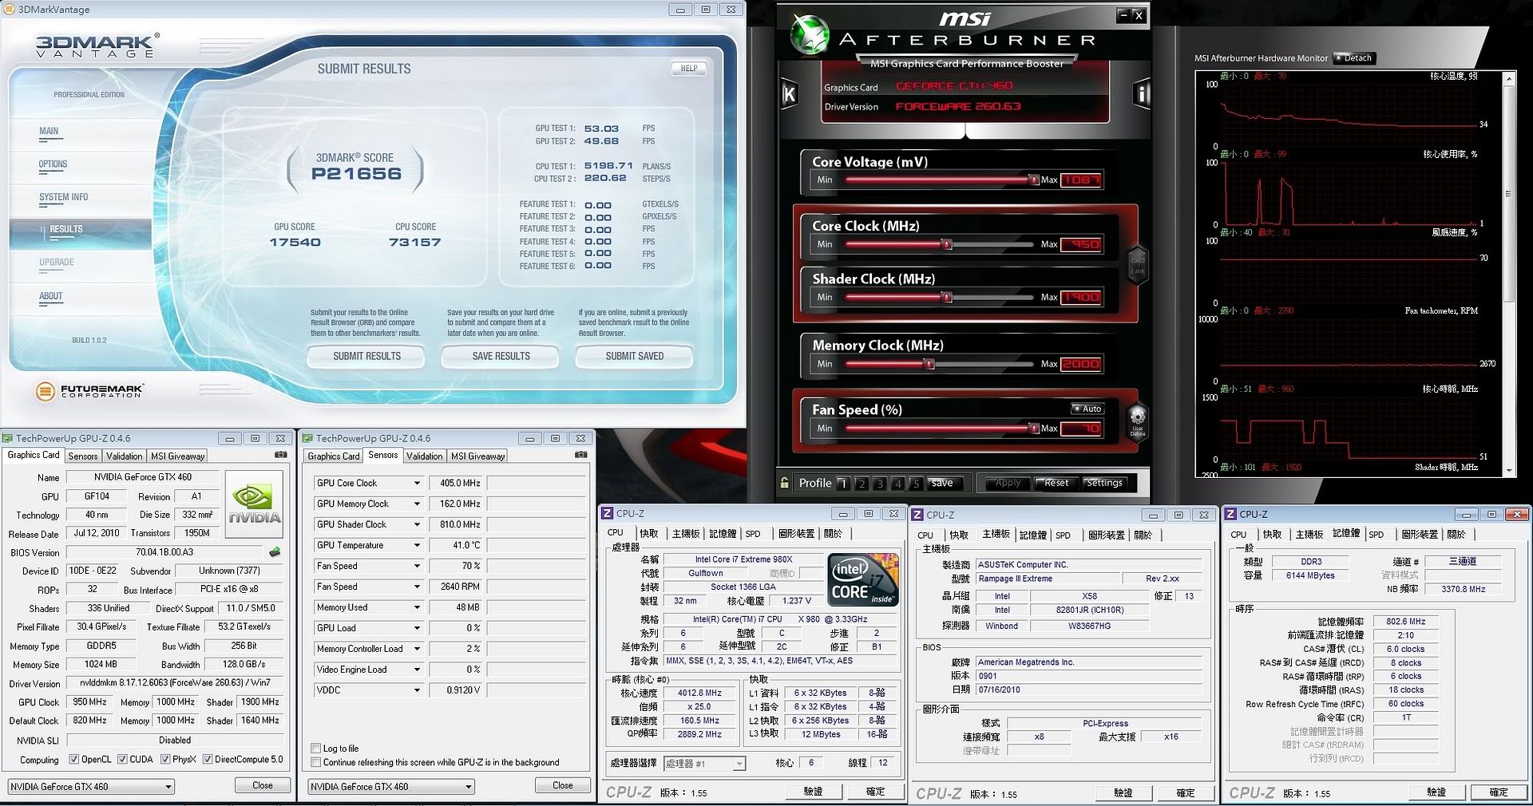Open Validation tab in left GPU-Z window
Screen dimensions: 1533x806
tap(125, 456)
